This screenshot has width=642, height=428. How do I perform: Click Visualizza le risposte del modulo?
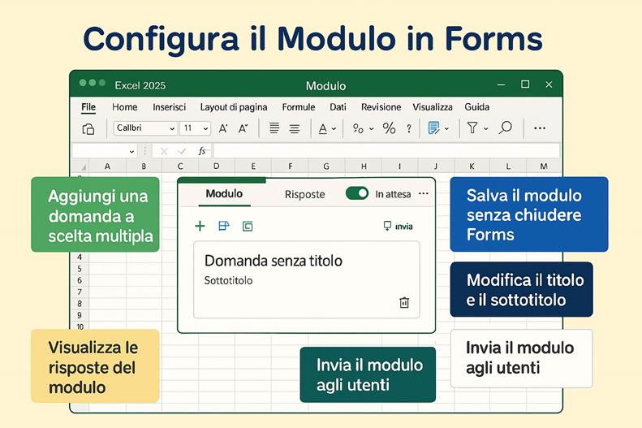95,366
